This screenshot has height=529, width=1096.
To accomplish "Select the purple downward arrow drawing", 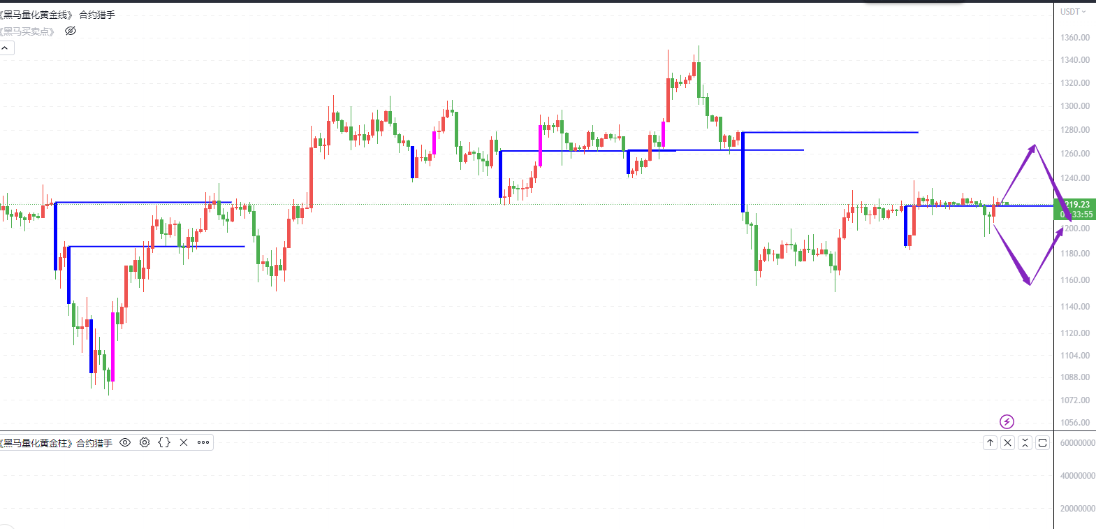I will point(1011,256).
